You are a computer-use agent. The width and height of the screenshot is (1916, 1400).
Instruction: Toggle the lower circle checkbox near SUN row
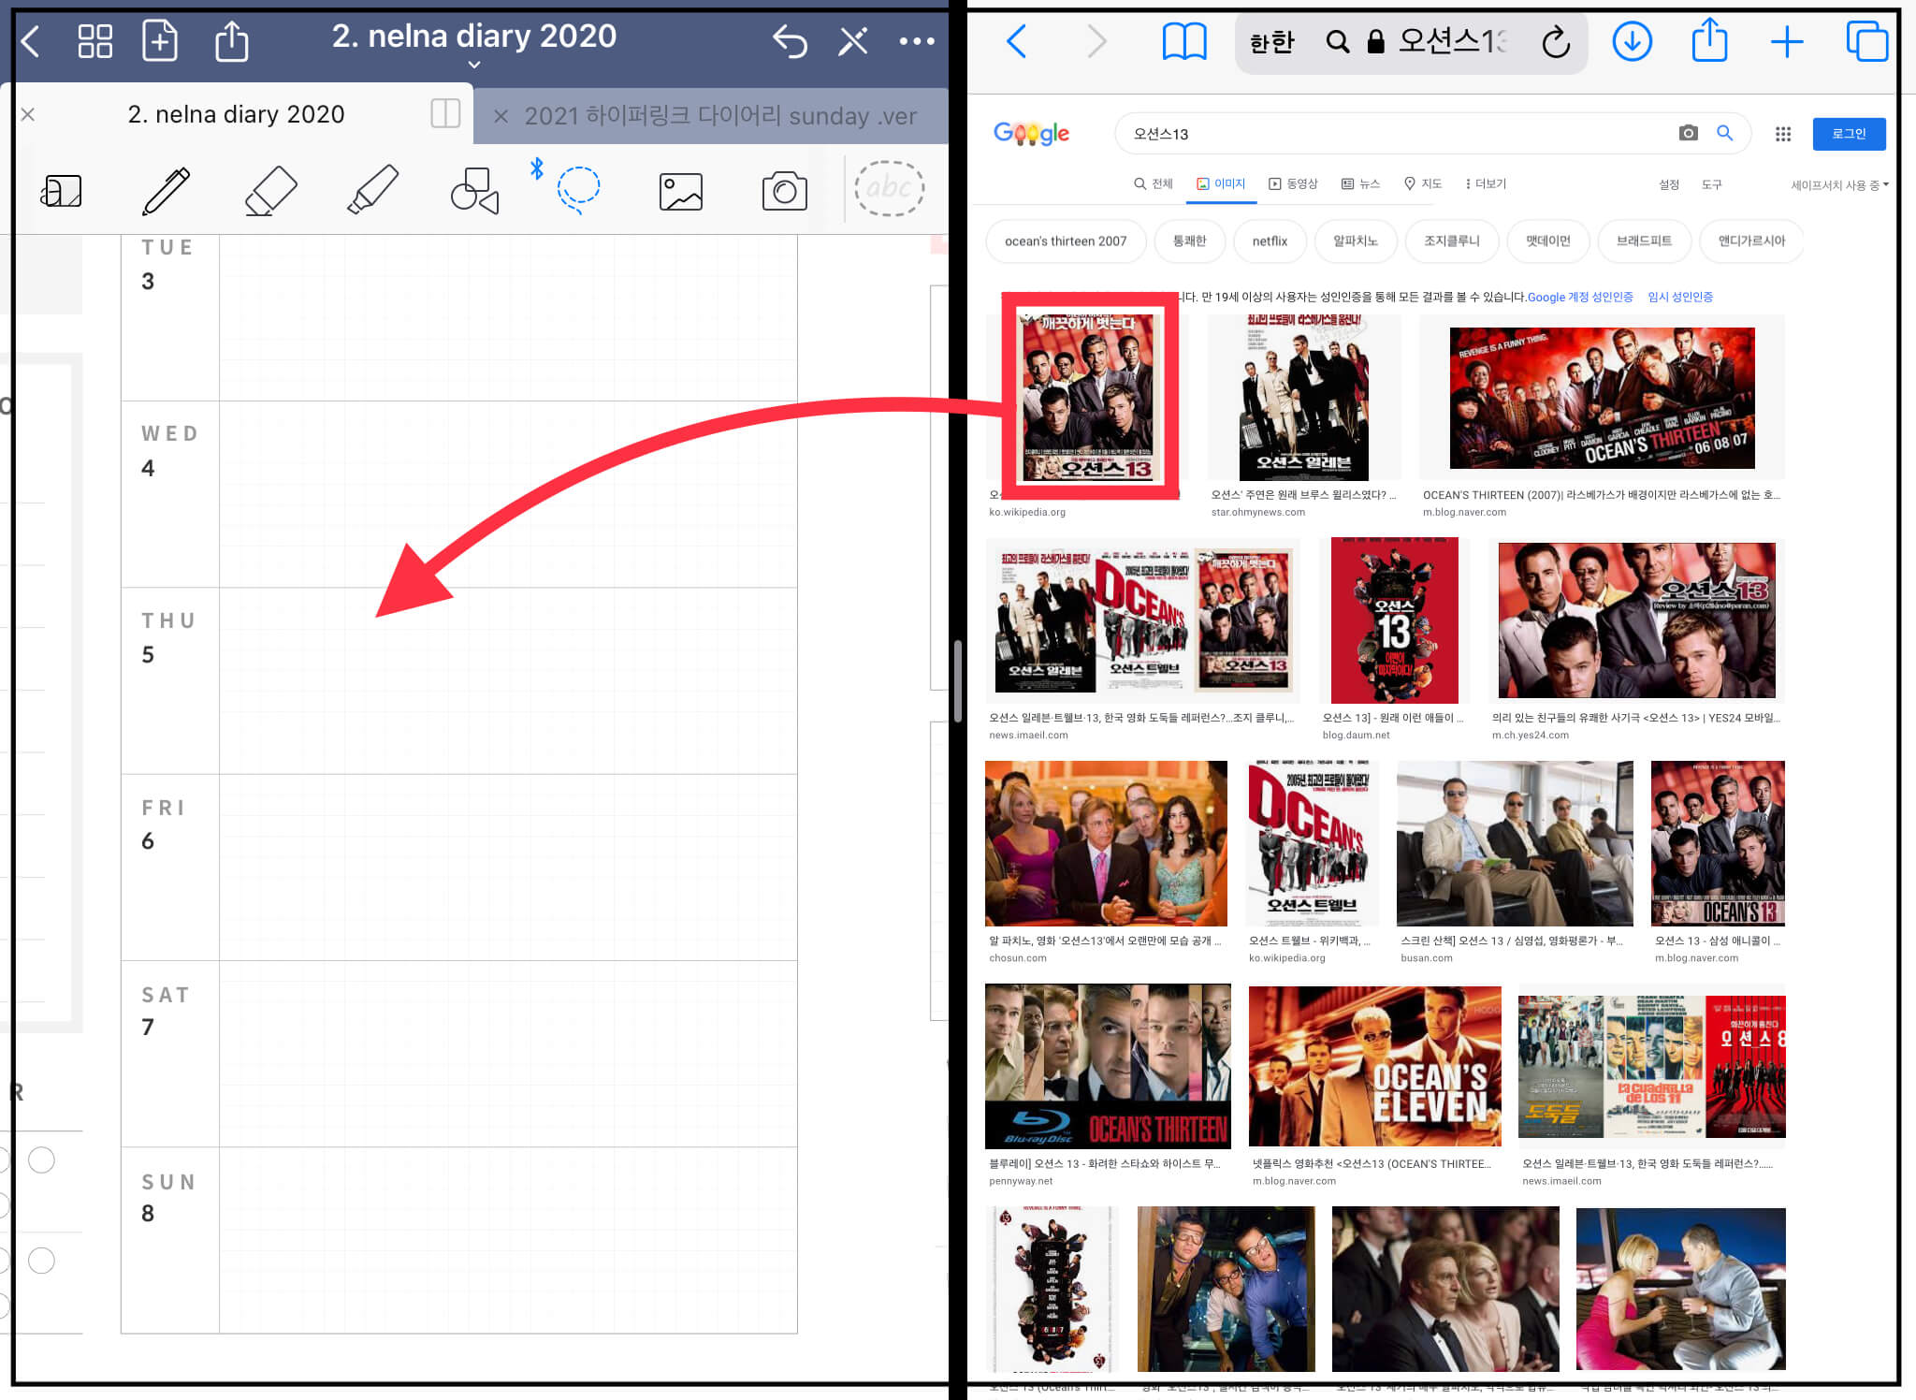[x=41, y=1261]
